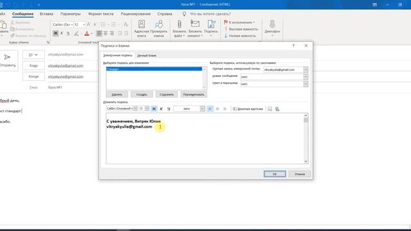Align signature text left
The height and width of the screenshot is (231, 411).
pyautogui.click(x=210, y=108)
